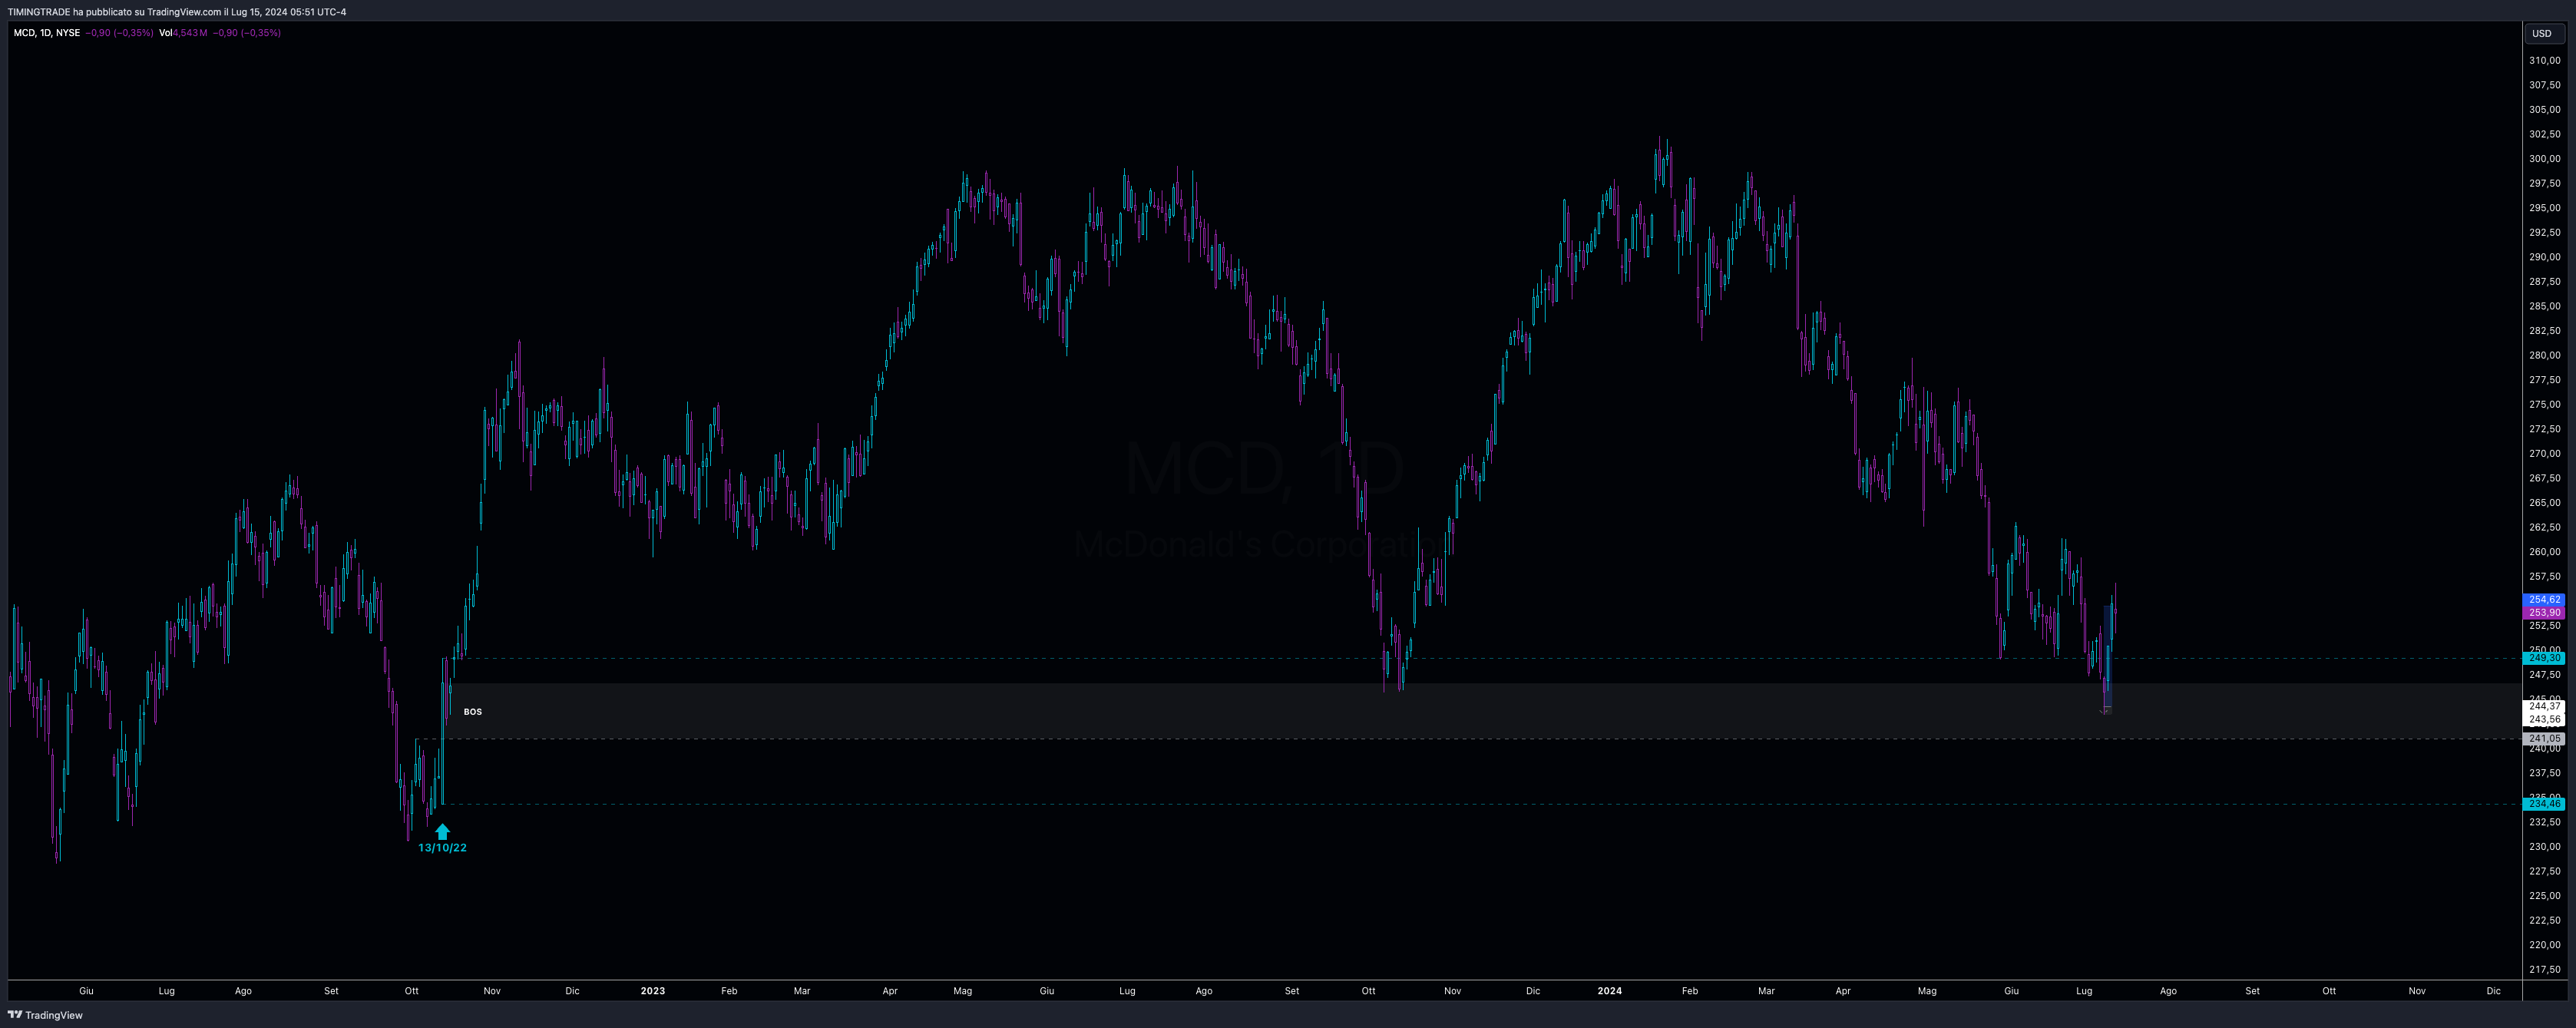This screenshot has width=2576, height=1028.
Task: Click the 300,00 price scale value
Action: coord(2544,159)
